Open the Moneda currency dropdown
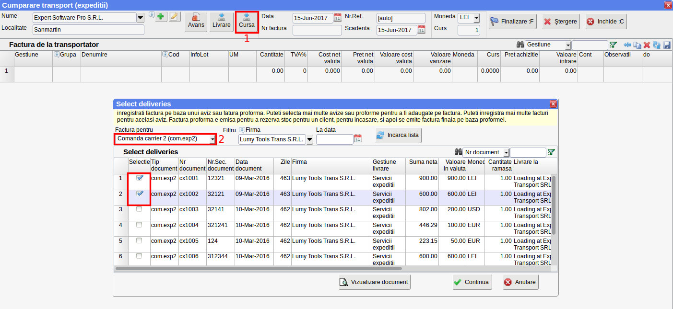Screen dimensions: 673x309 [476, 18]
